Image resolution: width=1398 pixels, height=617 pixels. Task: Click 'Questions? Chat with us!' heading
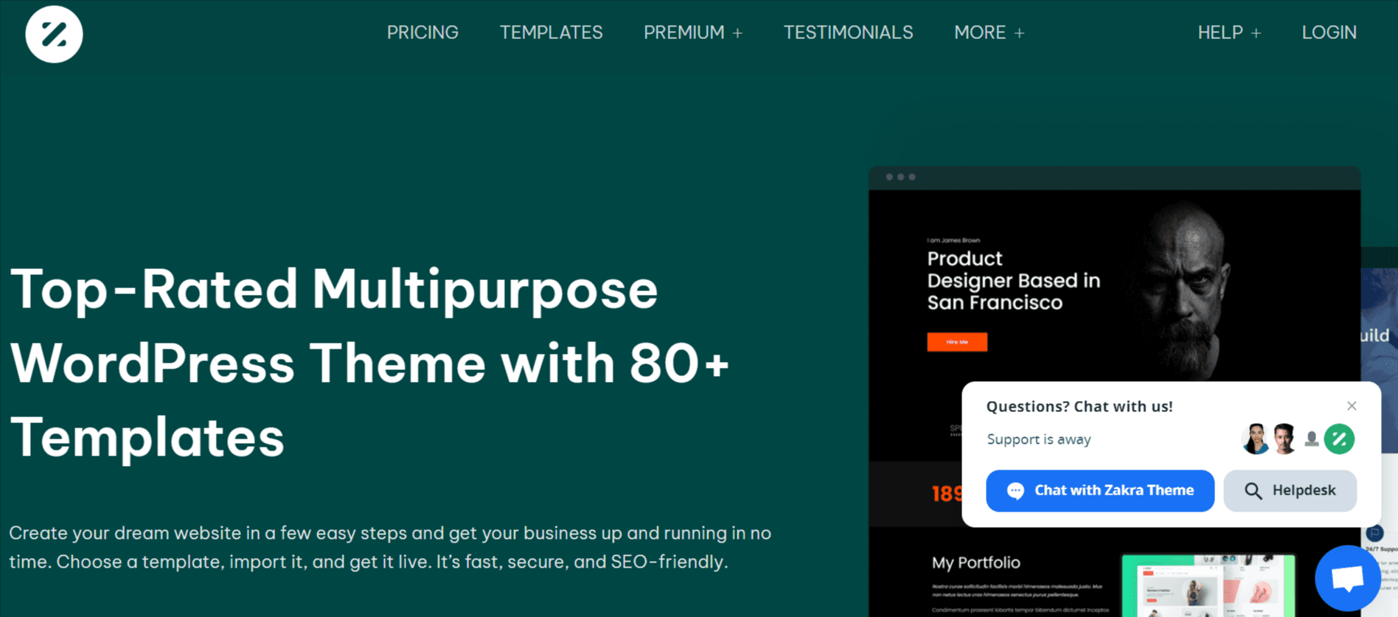point(1079,406)
